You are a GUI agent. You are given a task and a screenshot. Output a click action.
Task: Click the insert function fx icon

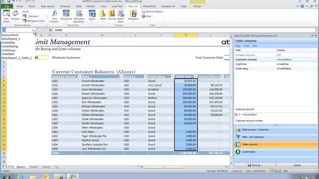pos(50,30)
